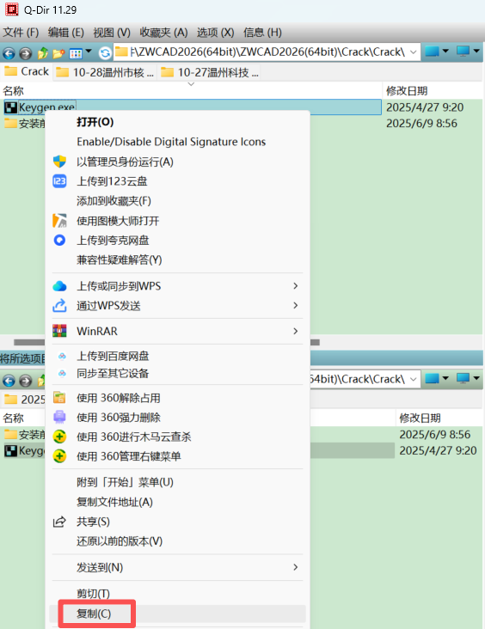Click the monitor icon in the top pane toolbar

[x=463, y=52]
